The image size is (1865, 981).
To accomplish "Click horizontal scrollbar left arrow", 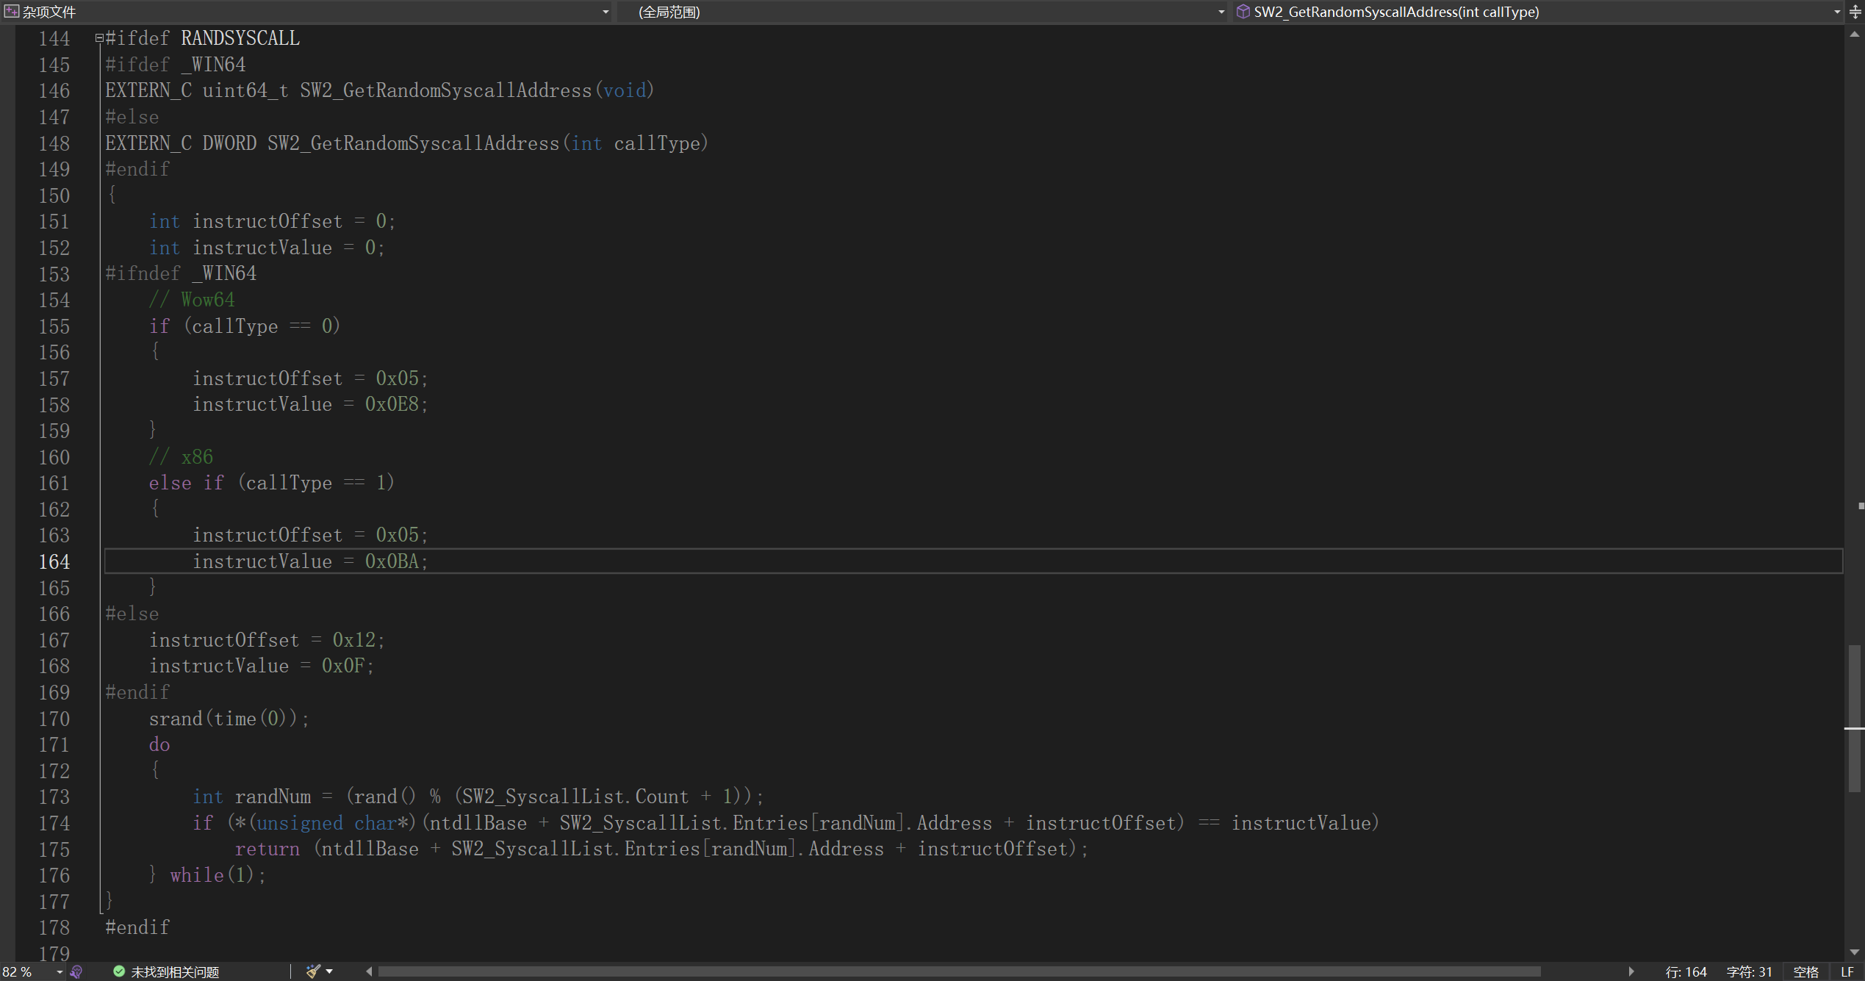I will coord(369,971).
